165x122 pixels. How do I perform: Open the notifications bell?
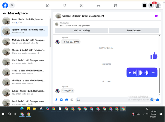tap(151, 5)
